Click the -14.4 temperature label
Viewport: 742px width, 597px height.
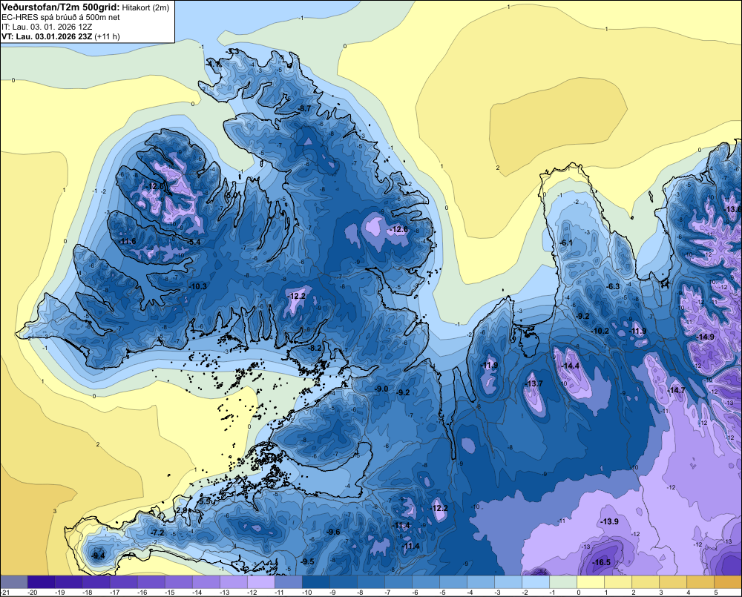570,366
